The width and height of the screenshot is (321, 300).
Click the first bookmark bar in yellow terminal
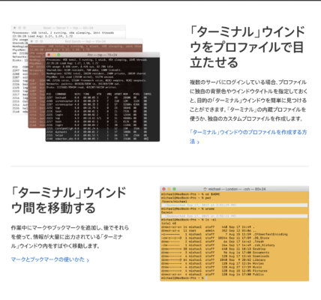point(235,205)
